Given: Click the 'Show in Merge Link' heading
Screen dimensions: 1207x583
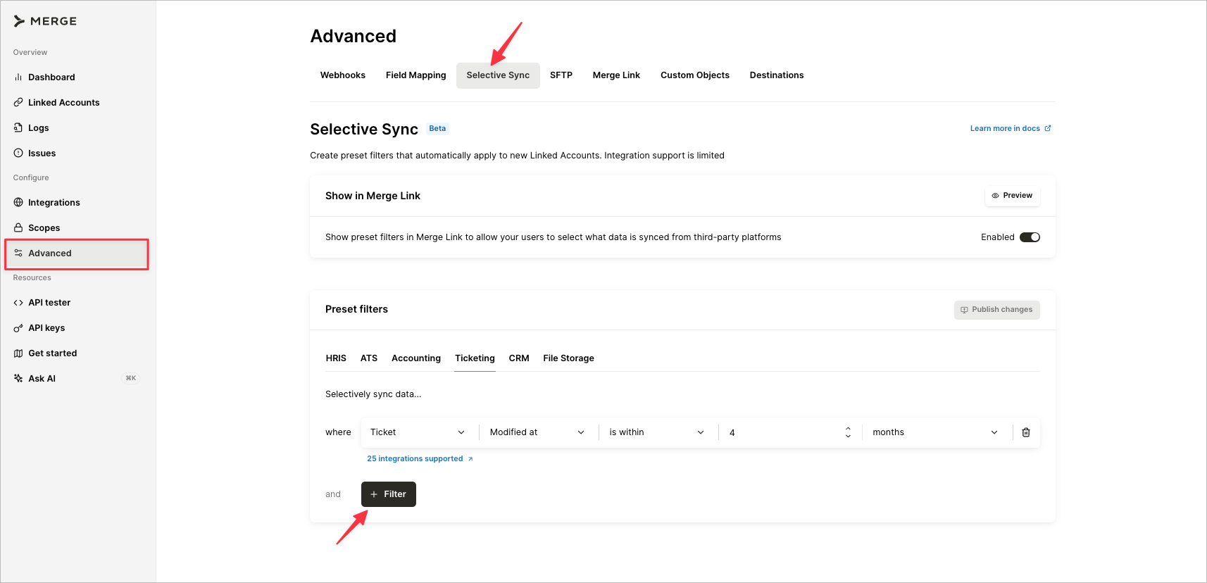Looking at the screenshot, I should point(373,196).
